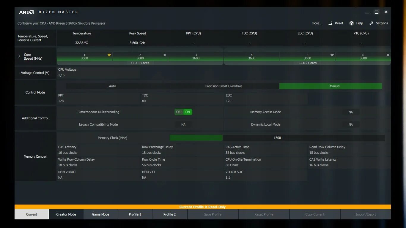
Task: Click Legacy Compatibility Mode NA value
Action: click(183, 124)
